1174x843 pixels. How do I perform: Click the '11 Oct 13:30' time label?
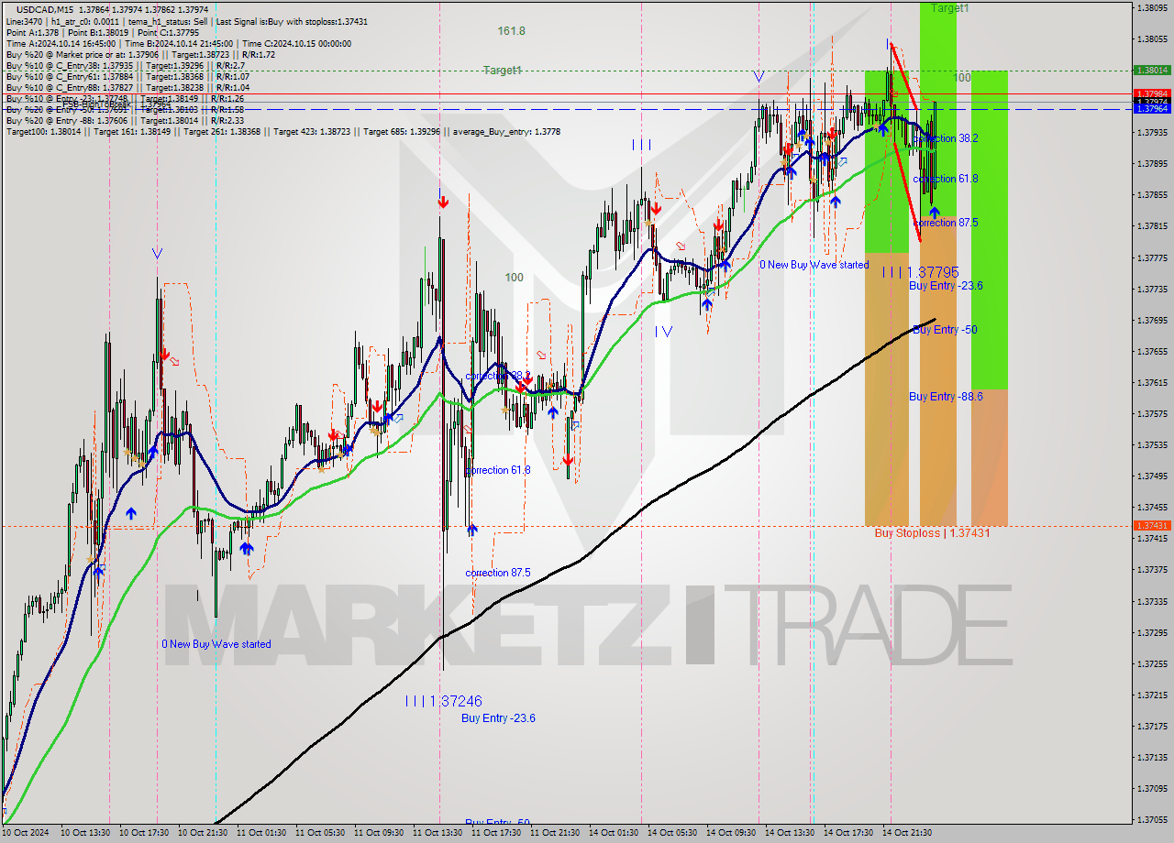[x=438, y=833]
